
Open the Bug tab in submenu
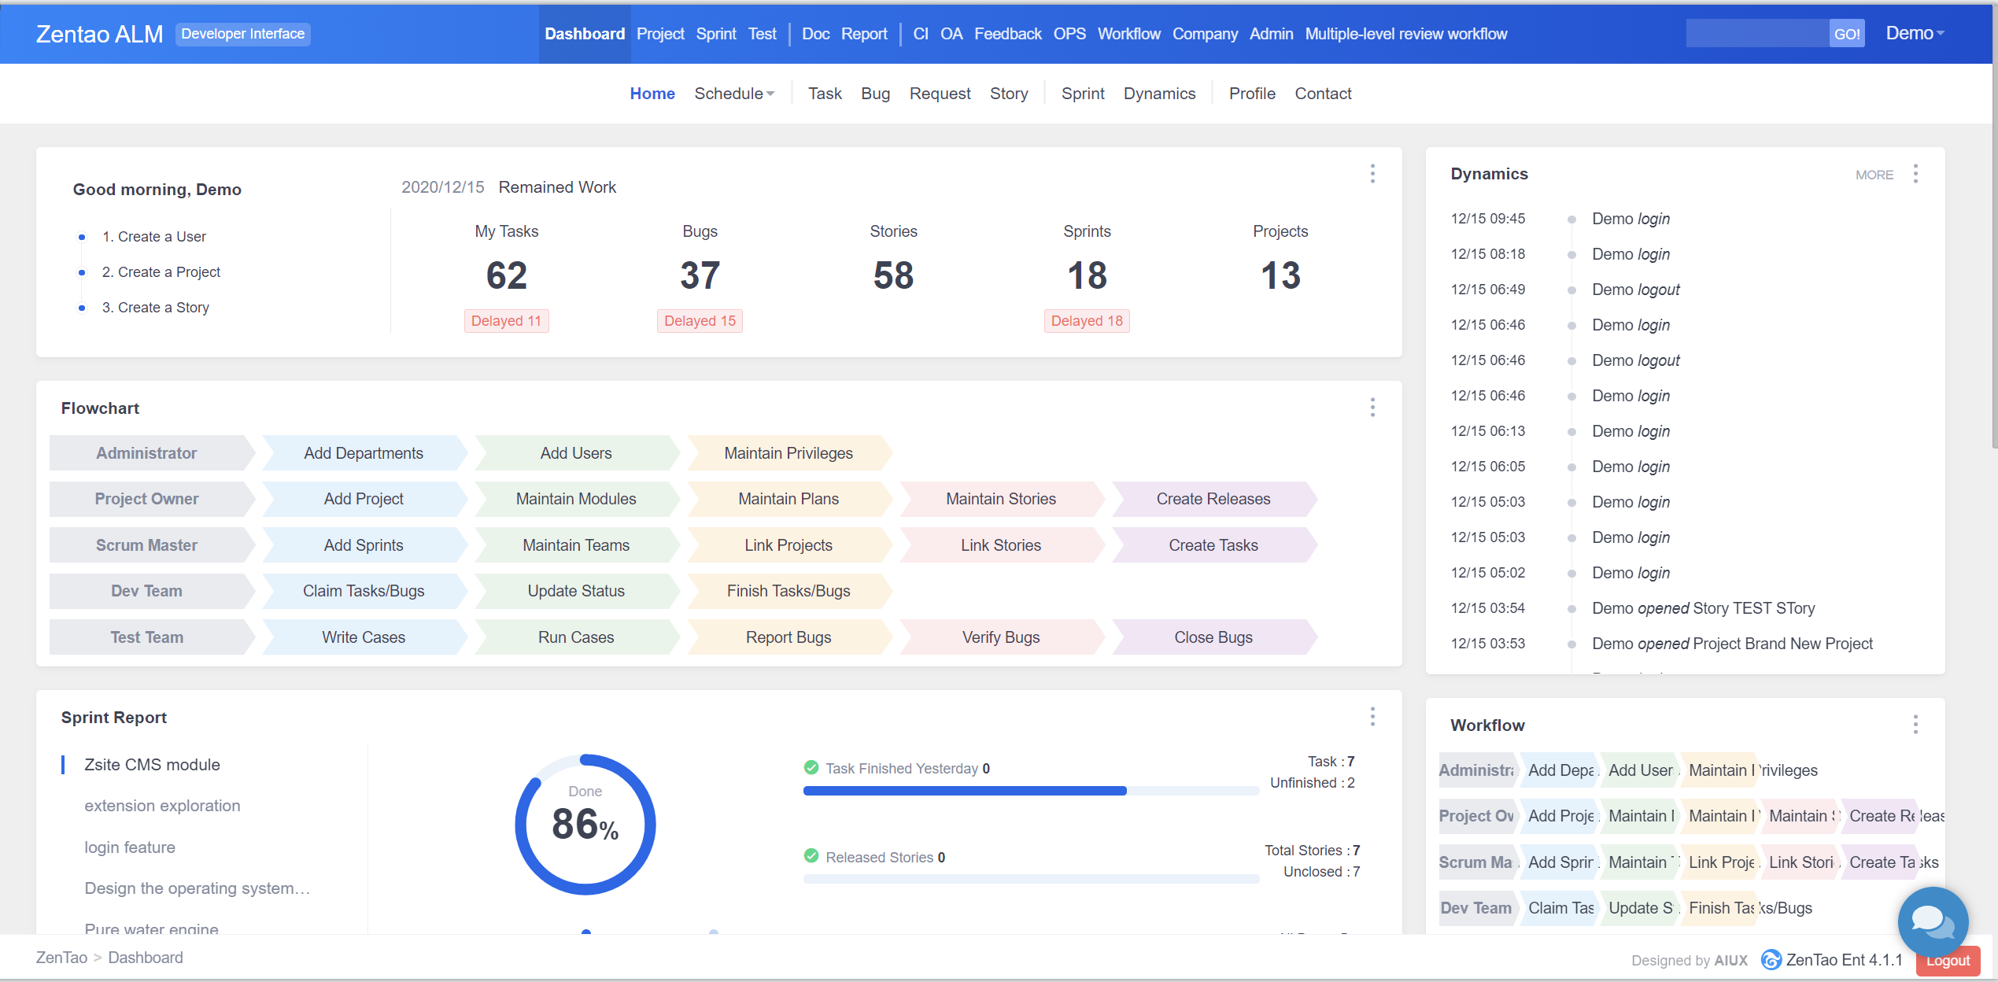pos(875,94)
